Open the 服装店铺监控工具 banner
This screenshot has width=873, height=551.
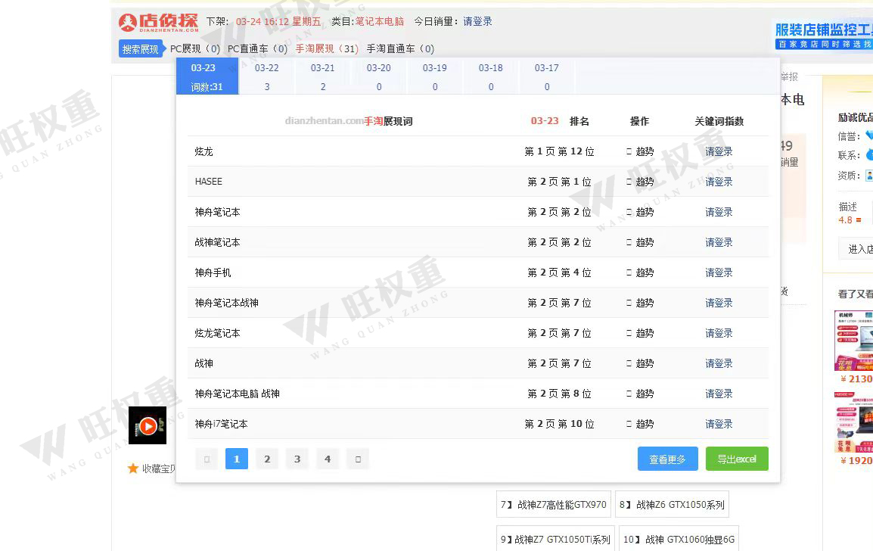coord(823,35)
